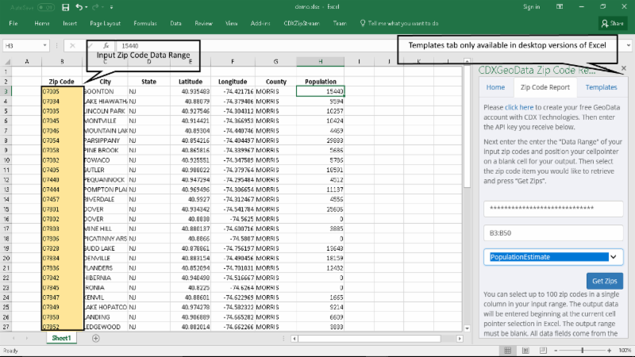Click Ribbon Display Options icon
Image resolution: width=635 pixels, height=357 pixels.
pyautogui.click(x=560, y=6)
